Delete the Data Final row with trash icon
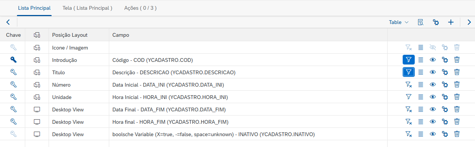This screenshot has height=147, width=475. (457, 109)
